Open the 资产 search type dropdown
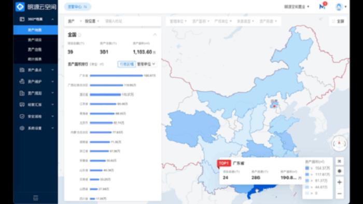This screenshot has height=204, width=363. pos(75,21)
